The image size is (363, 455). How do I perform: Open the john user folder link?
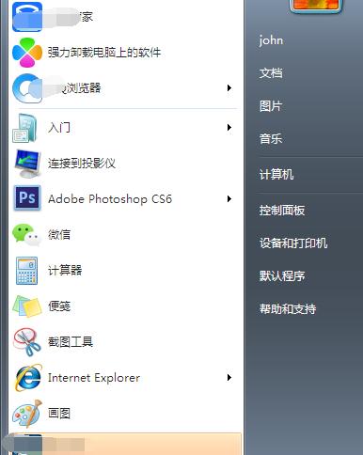271,40
